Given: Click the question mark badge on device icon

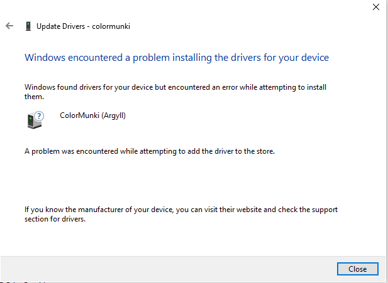Looking at the screenshot, I should point(39,116).
